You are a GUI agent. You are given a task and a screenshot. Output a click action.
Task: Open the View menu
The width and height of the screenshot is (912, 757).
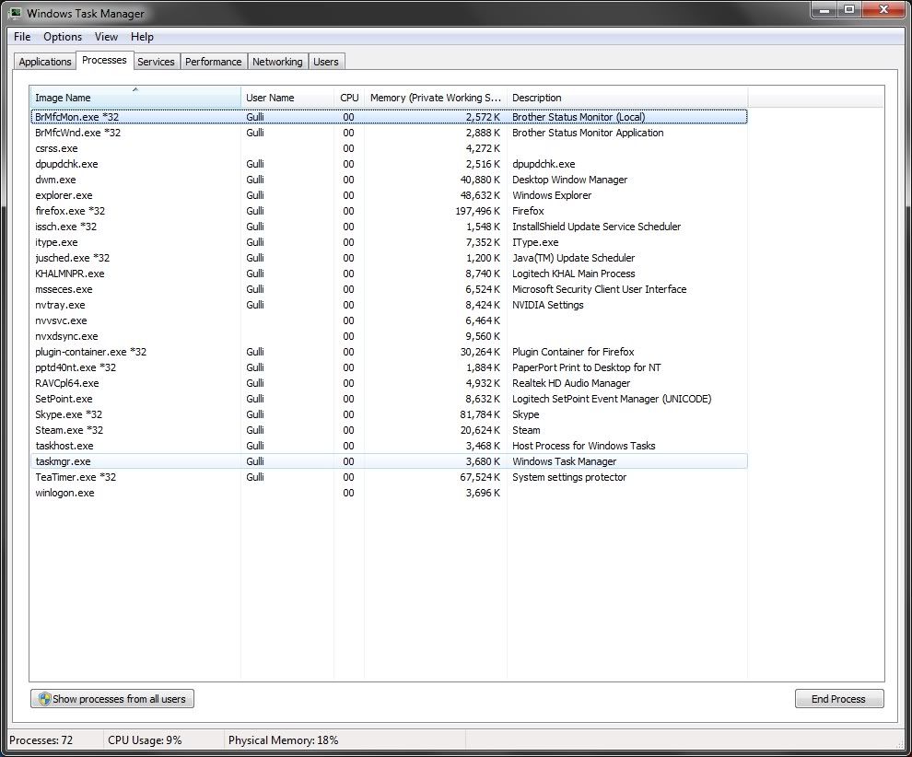(106, 37)
